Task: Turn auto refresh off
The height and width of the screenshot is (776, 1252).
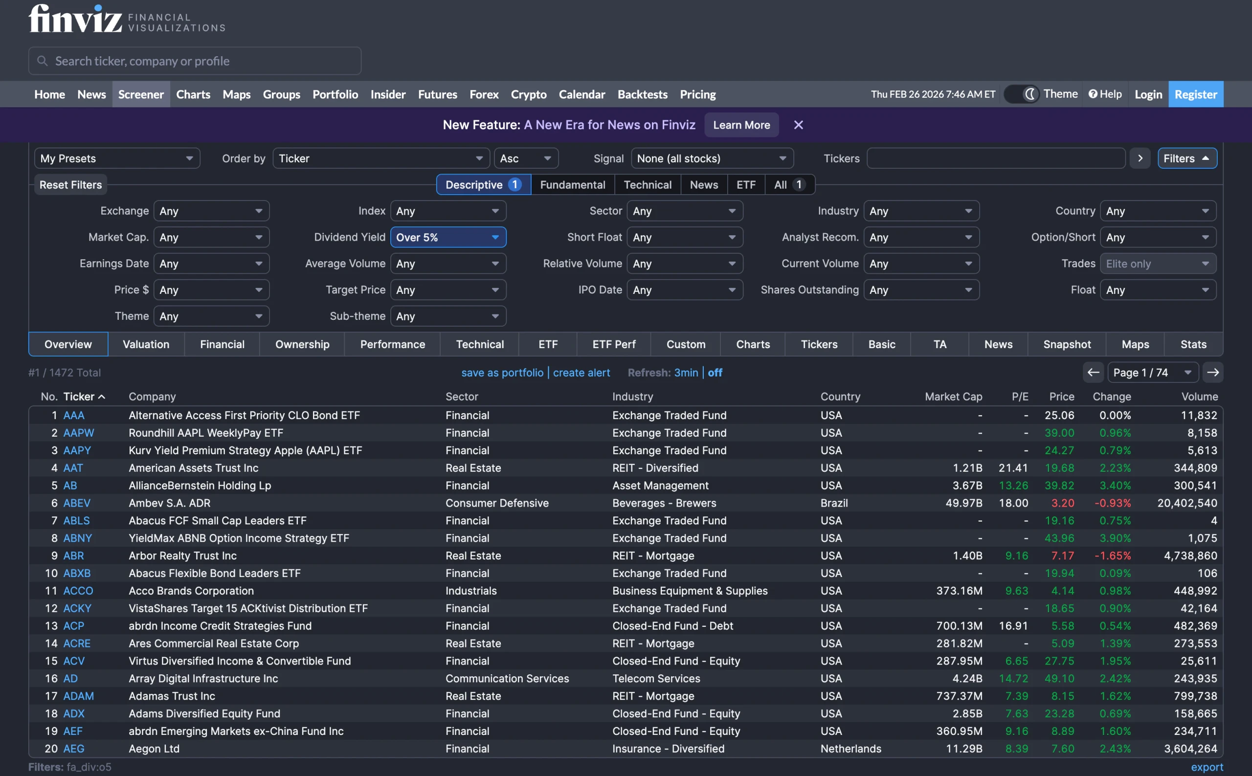Action: (715, 373)
